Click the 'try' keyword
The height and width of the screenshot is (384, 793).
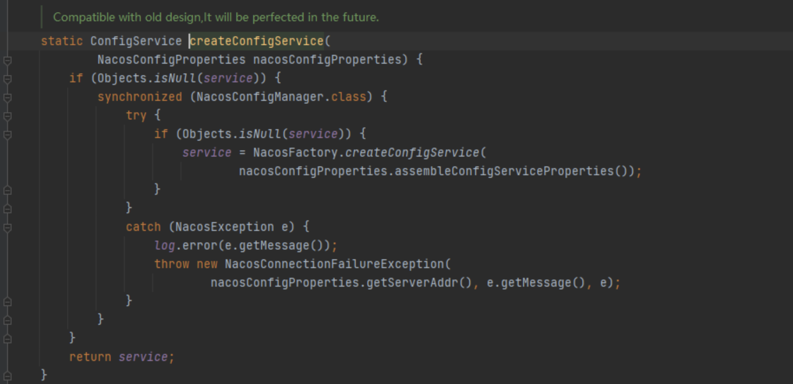point(136,115)
